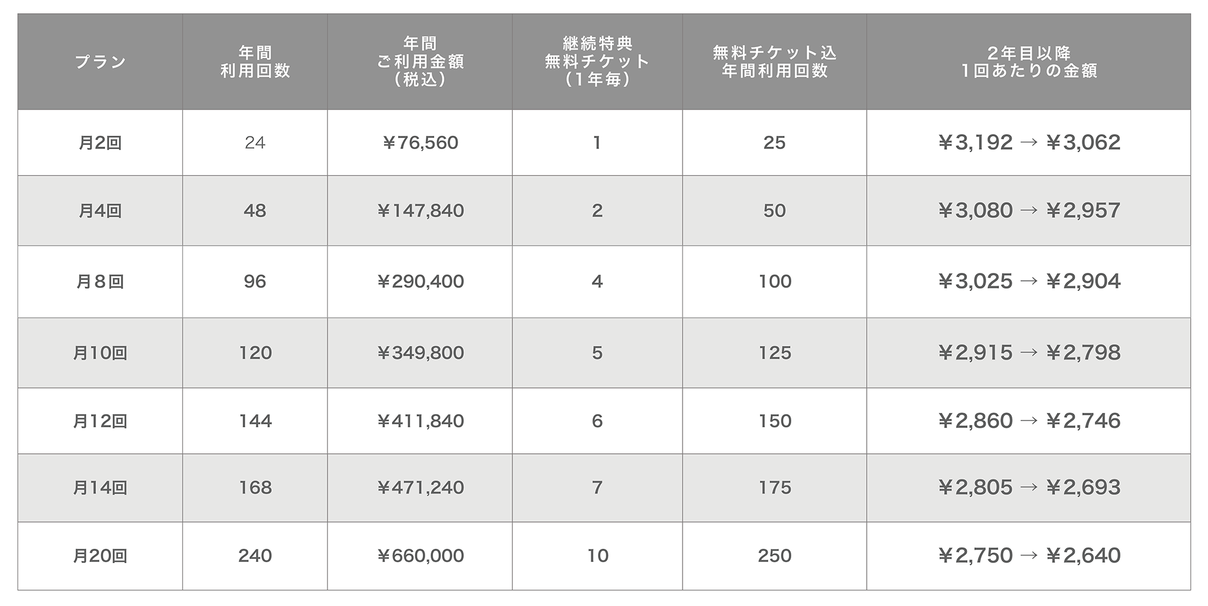Click the ¥2,915 → ¥2,798 price cell
The height and width of the screenshot is (606, 1208).
(1029, 352)
